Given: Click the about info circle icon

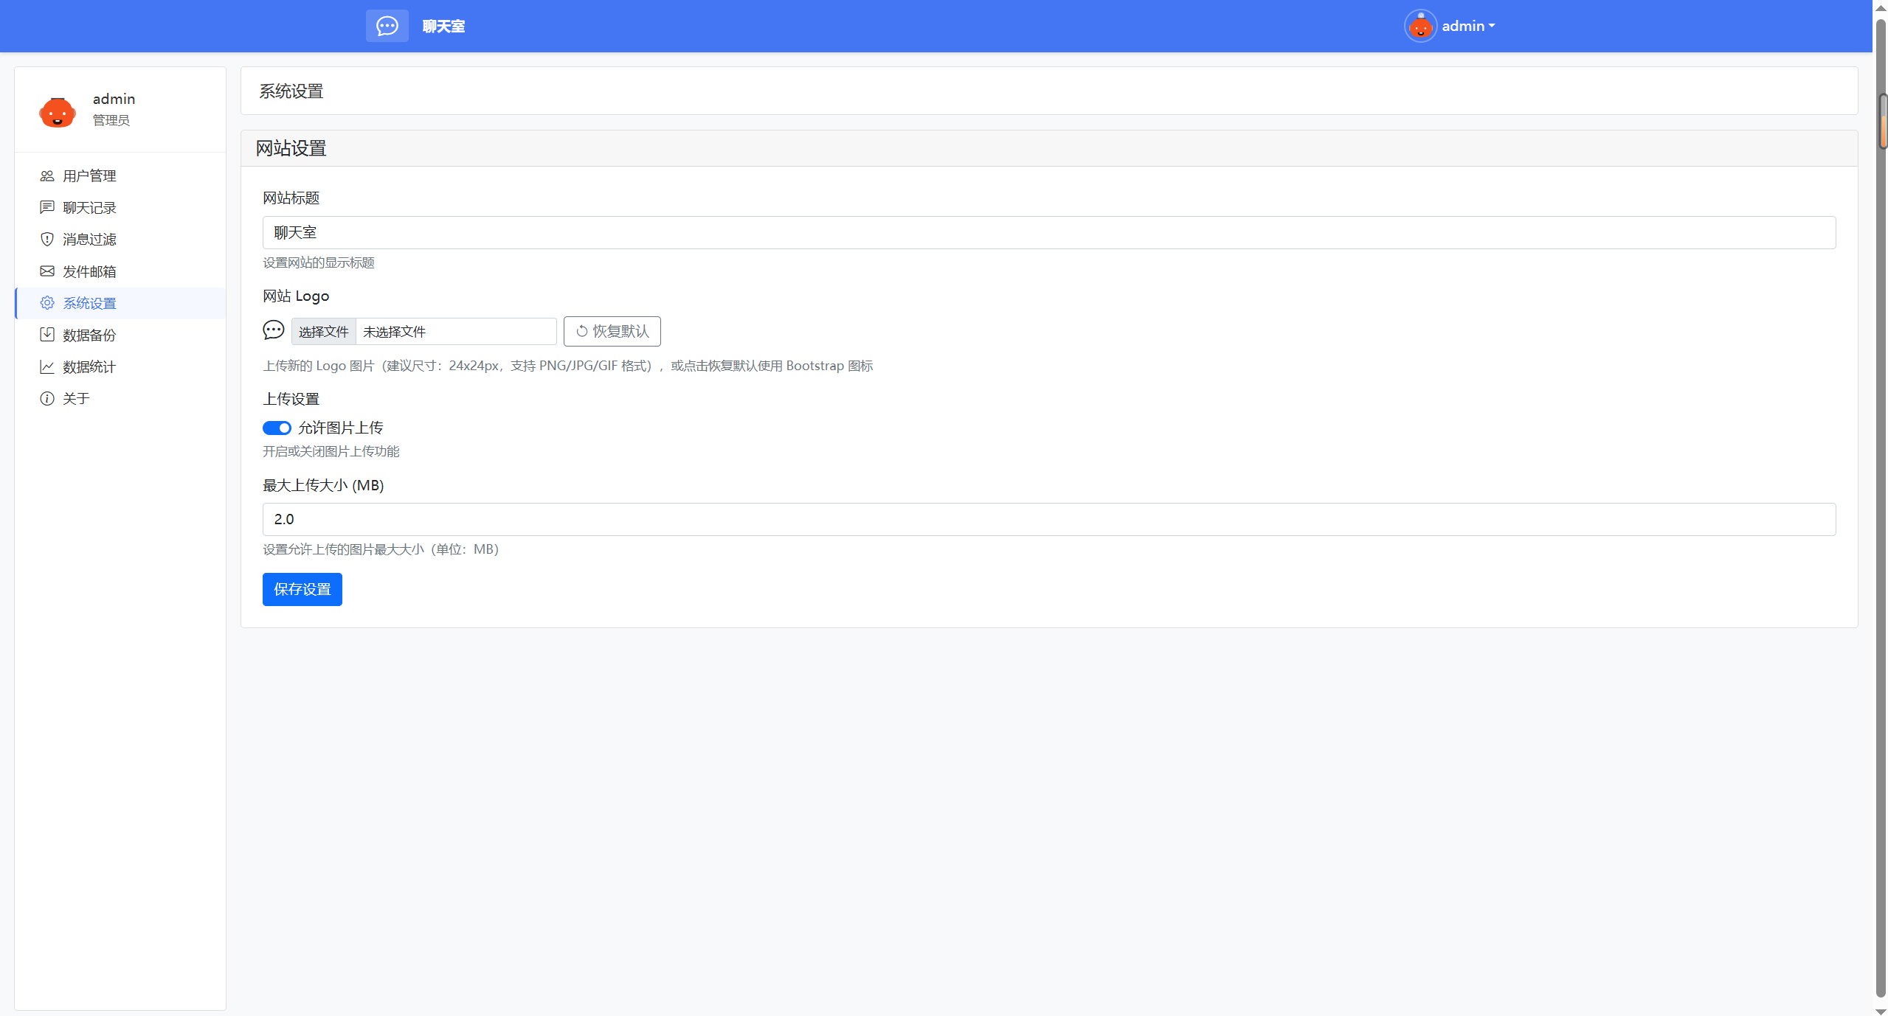Looking at the screenshot, I should (x=47, y=398).
